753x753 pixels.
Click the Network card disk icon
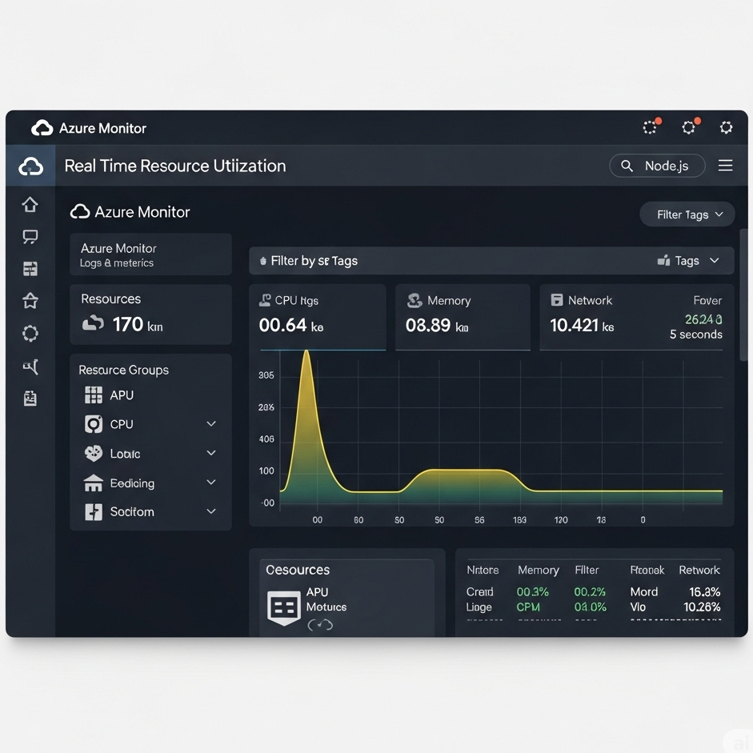point(557,300)
